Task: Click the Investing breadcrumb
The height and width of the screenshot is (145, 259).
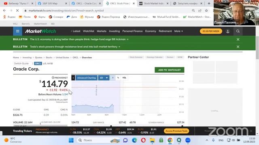Action: [27, 58]
